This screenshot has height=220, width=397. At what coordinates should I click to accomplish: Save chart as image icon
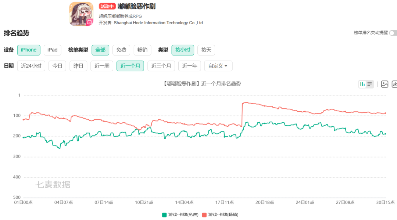click(385, 84)
